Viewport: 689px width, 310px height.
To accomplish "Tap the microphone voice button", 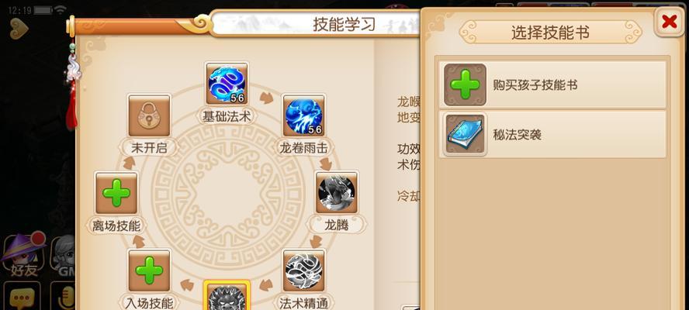I will 64,297.
